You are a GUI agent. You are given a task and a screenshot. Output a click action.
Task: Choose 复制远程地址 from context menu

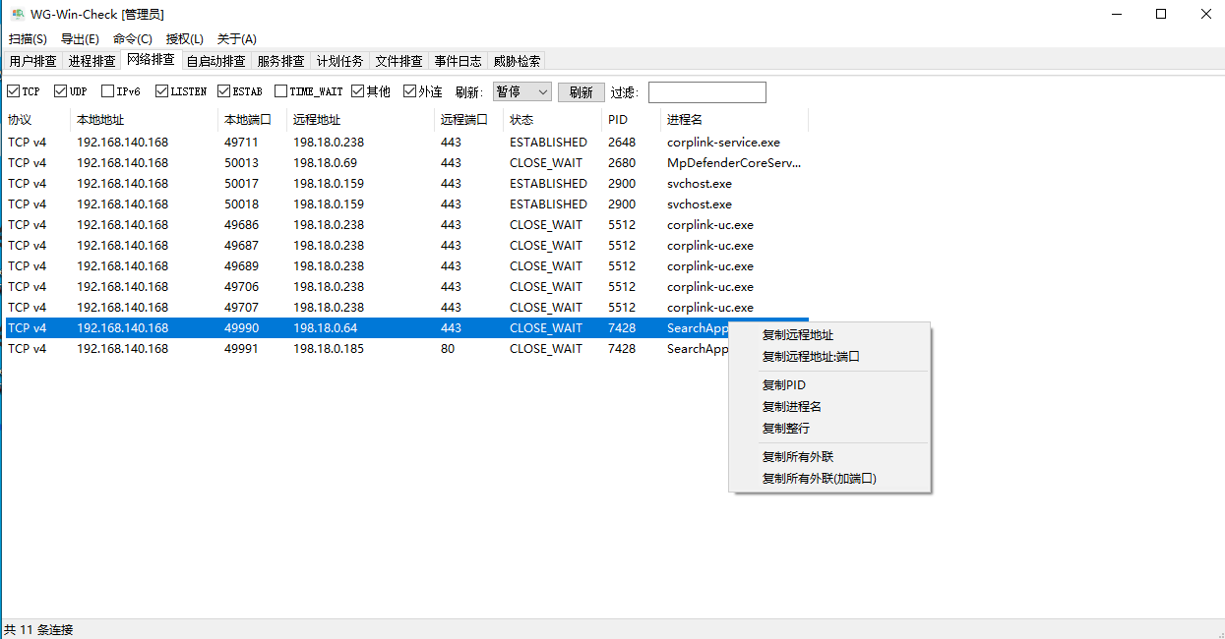click(797, 335)
